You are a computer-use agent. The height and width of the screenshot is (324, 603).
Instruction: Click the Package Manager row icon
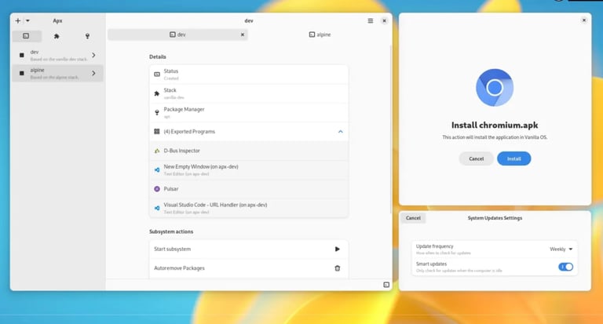(x=157, y=113)
